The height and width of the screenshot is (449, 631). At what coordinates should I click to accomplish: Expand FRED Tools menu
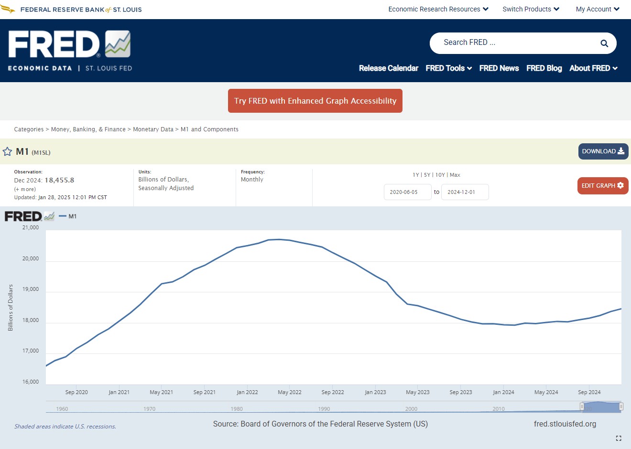coord(449,68)
